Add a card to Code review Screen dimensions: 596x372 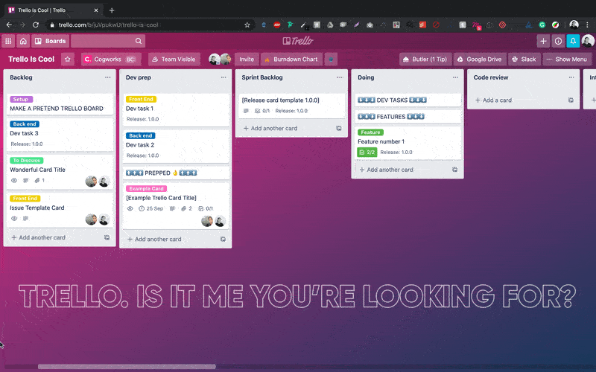493,100
